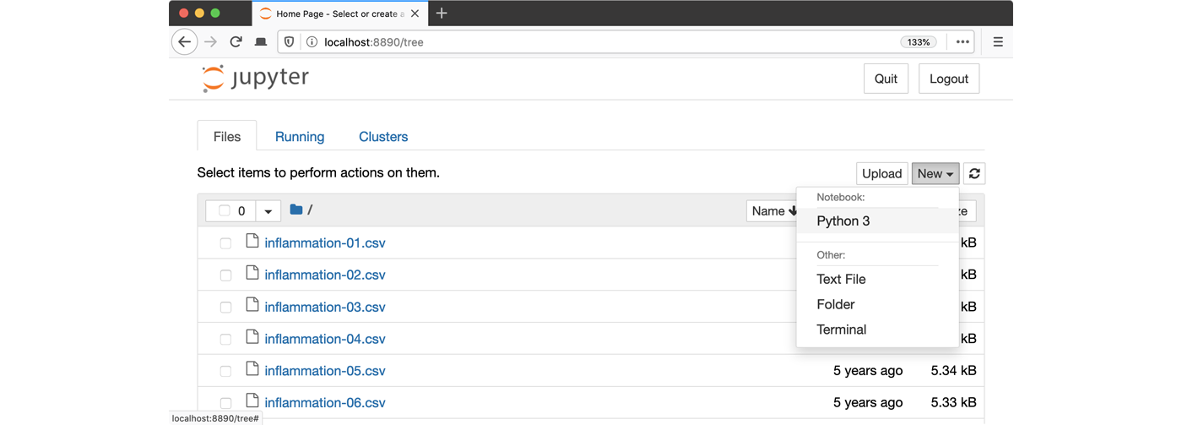The height and width of the screenshot is (425, 1182).
Task: Switch to the Running tab
Action: pyautogui.click(x=300, y=137)
